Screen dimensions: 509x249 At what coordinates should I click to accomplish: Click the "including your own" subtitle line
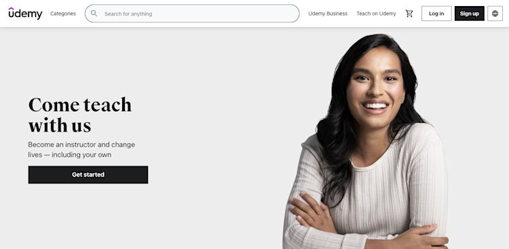[x=81, y=155]
